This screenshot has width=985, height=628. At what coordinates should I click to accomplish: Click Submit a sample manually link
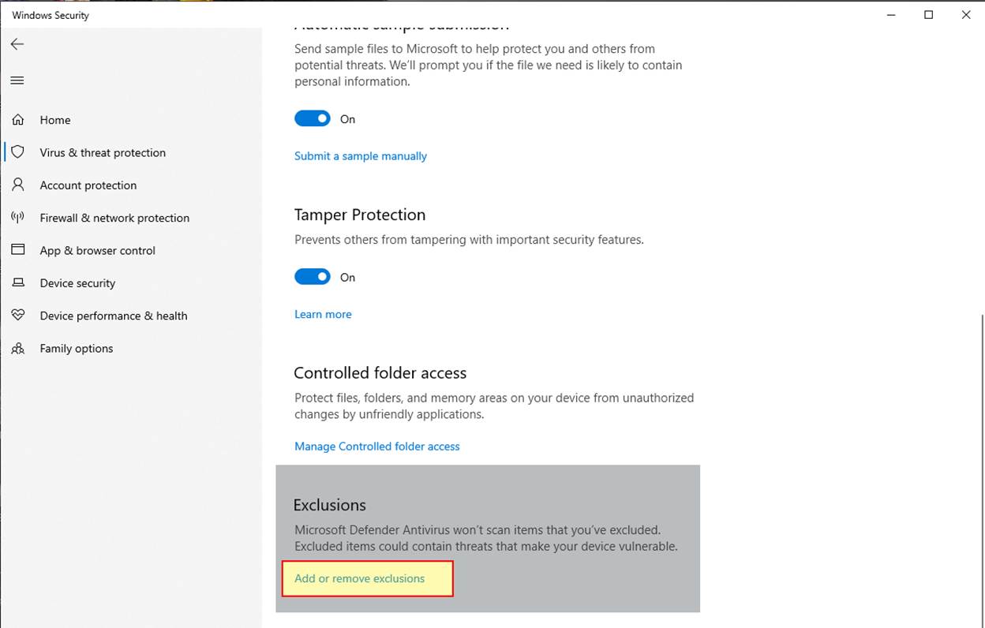pyautogui.click(x=361, y=156)
